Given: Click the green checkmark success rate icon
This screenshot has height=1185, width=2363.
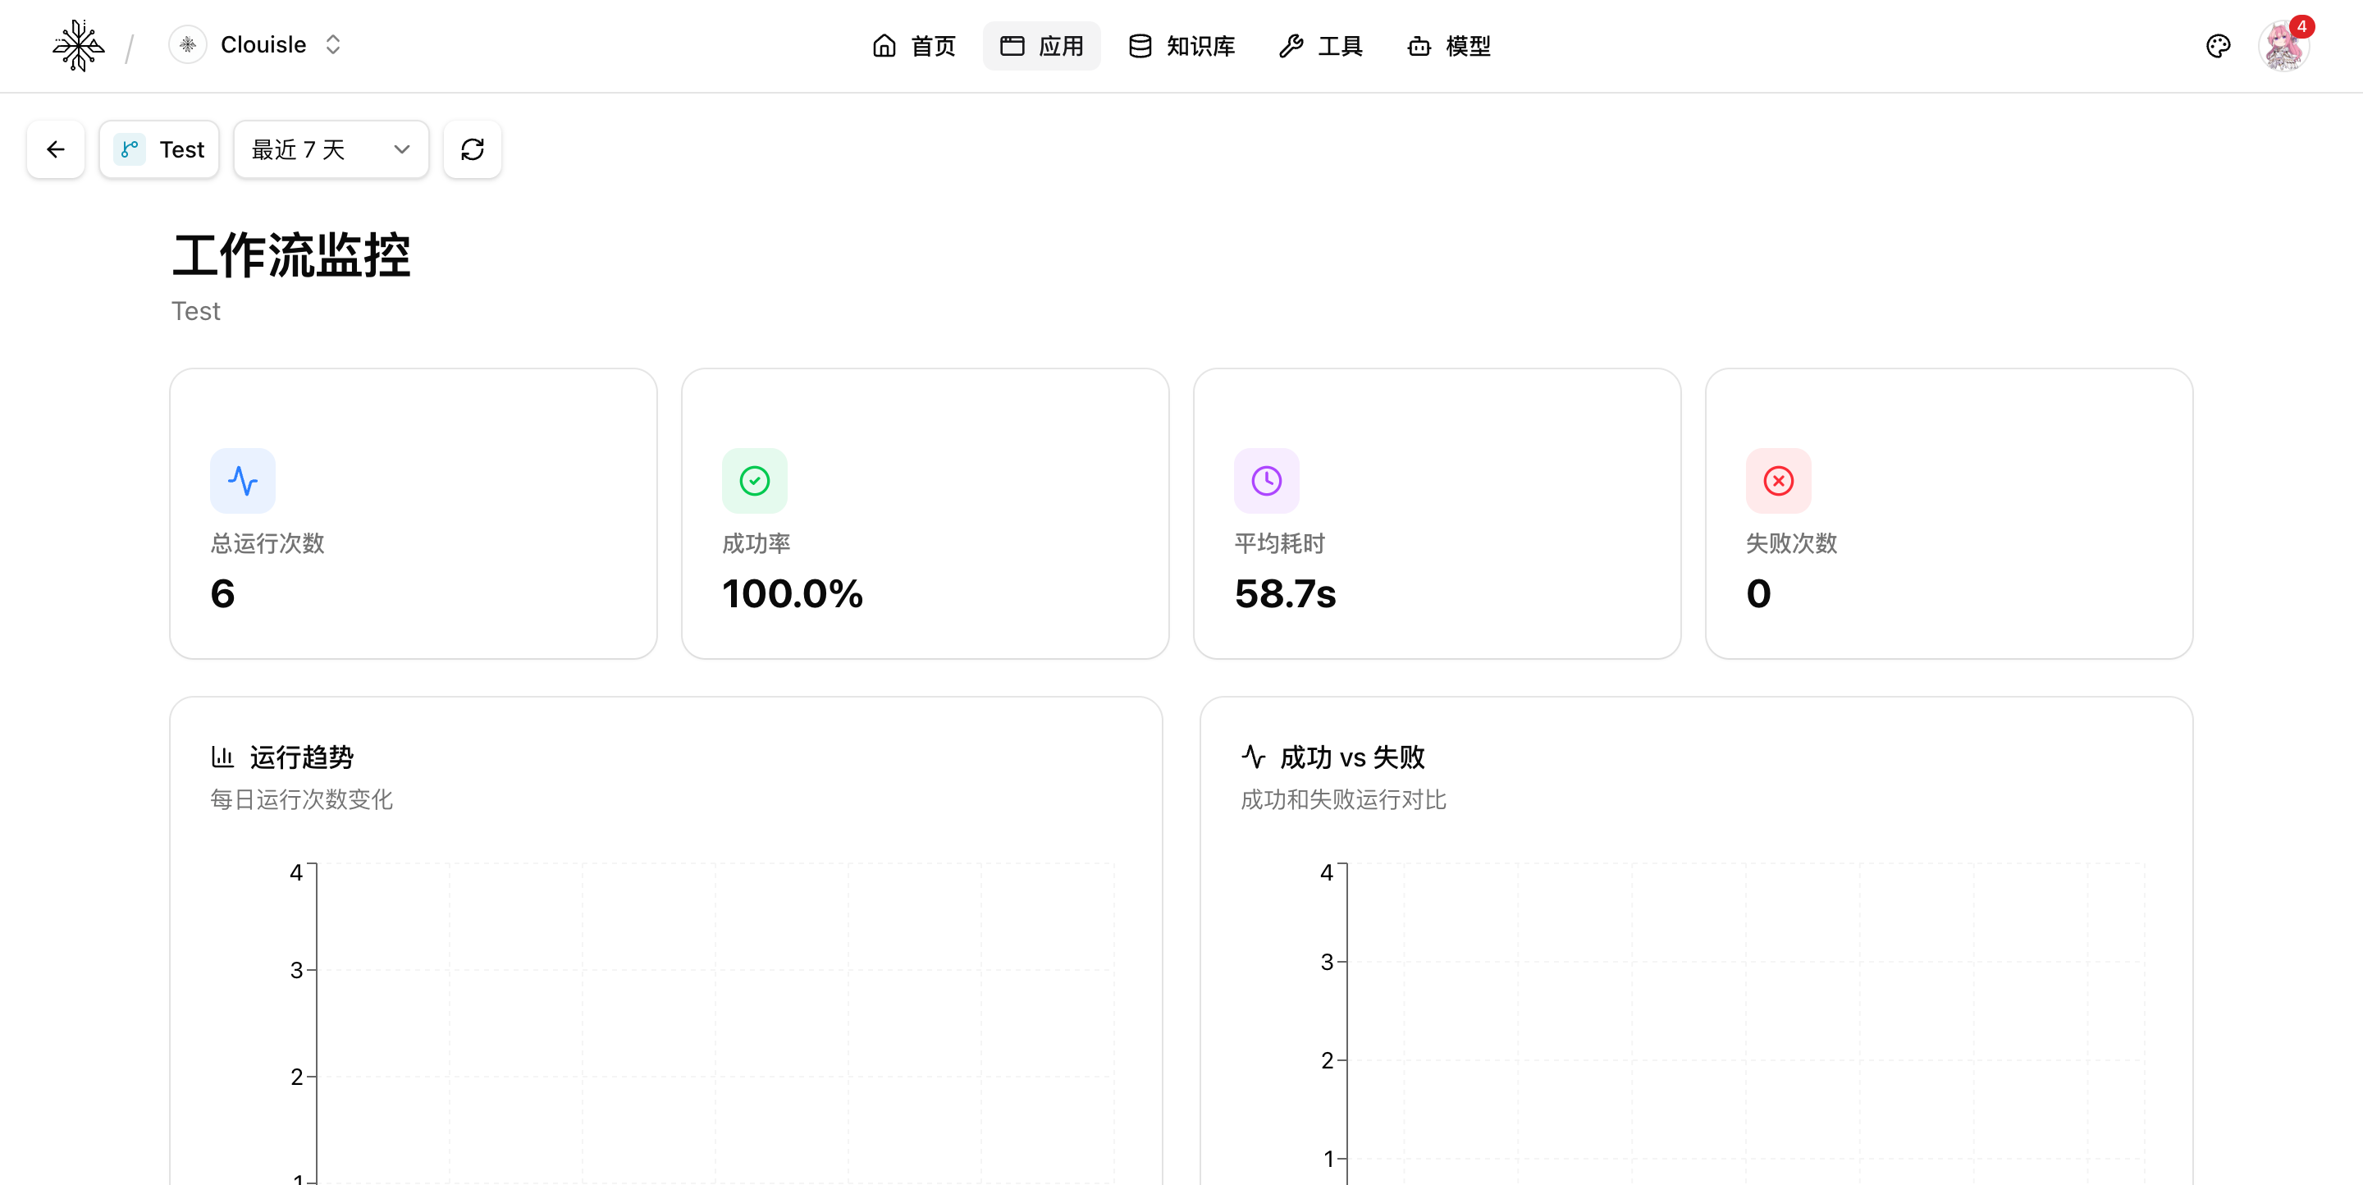Looking at the screenshot, I should [754, 481].
